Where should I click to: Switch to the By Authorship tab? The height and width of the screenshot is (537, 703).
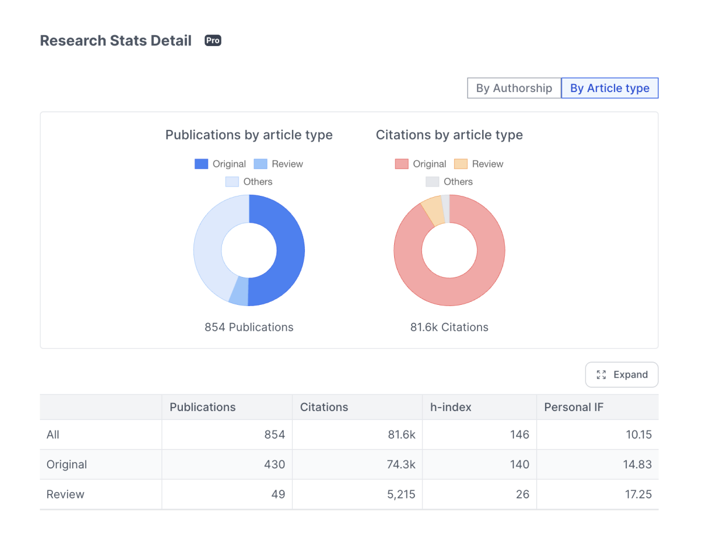click(x=513, y=88)
